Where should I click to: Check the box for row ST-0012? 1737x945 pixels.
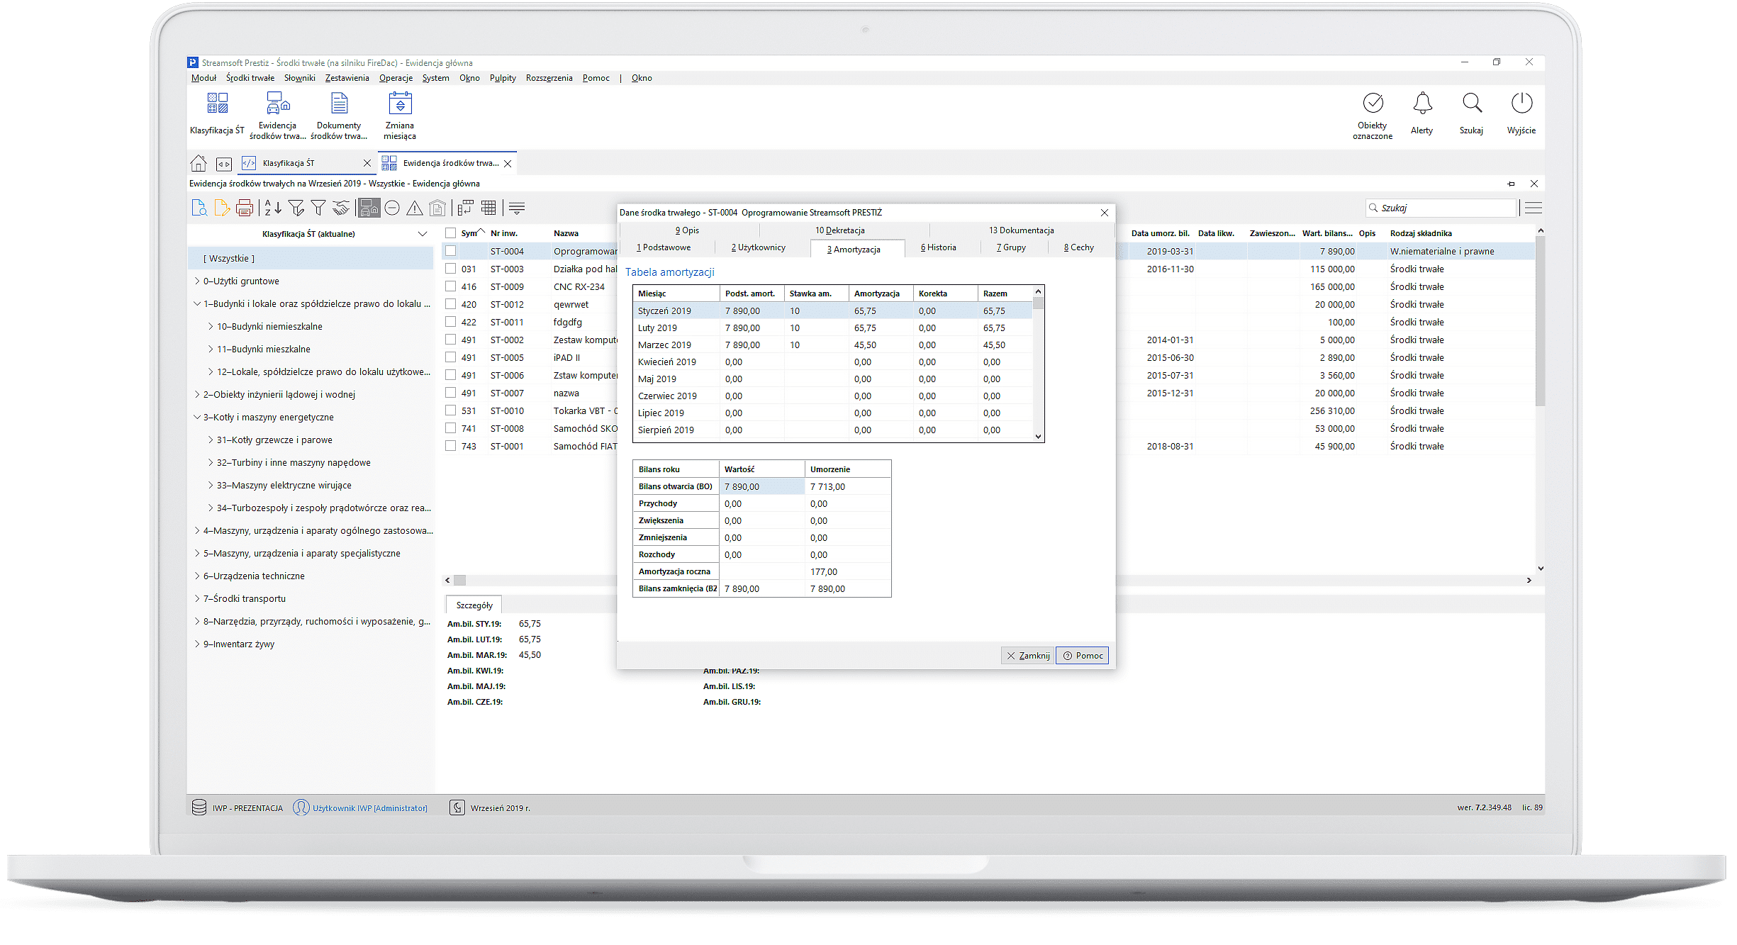click(450, 304)
